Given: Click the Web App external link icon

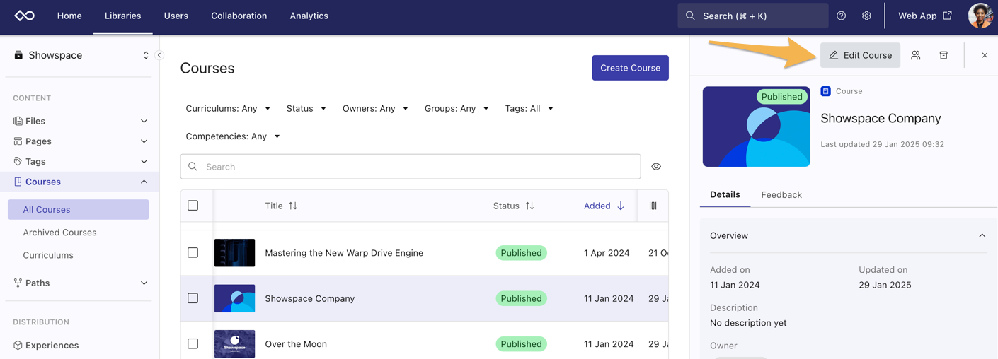Looking at the screenshot, I should [x=948, y=16].
